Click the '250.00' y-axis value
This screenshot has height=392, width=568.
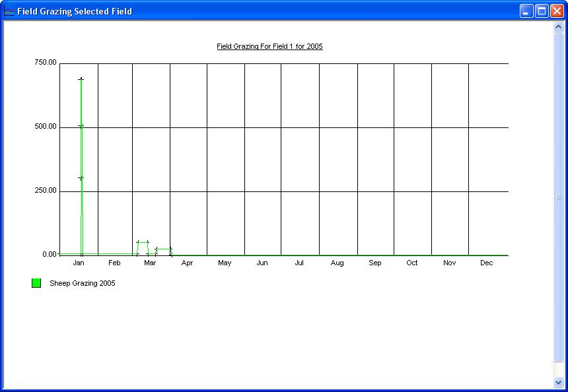(x=46, y=190)
